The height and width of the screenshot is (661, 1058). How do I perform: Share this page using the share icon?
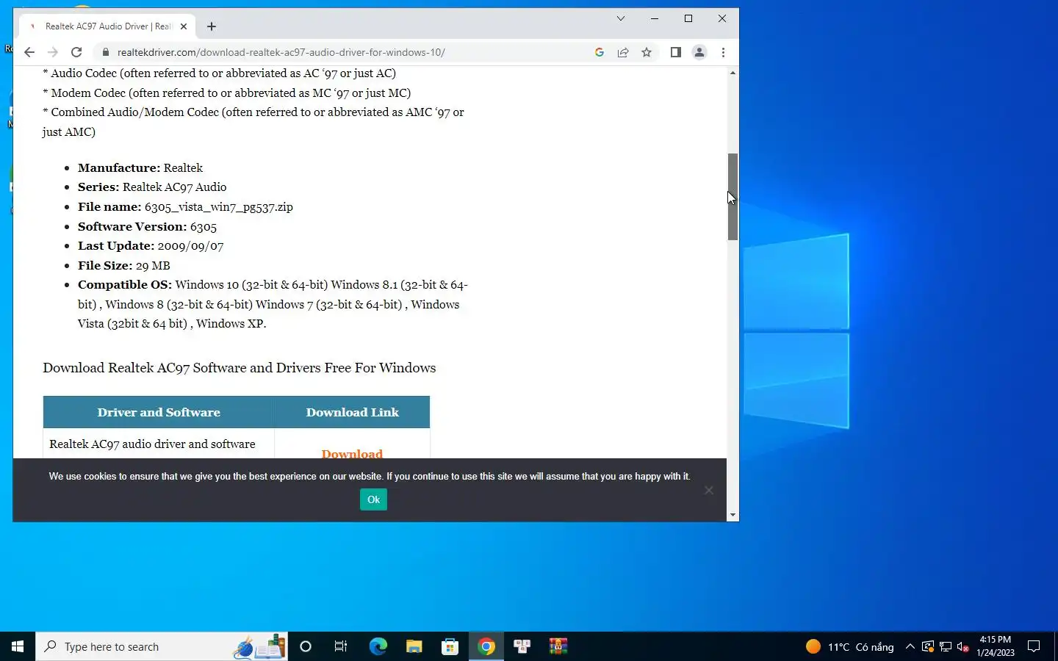[623, 52]
